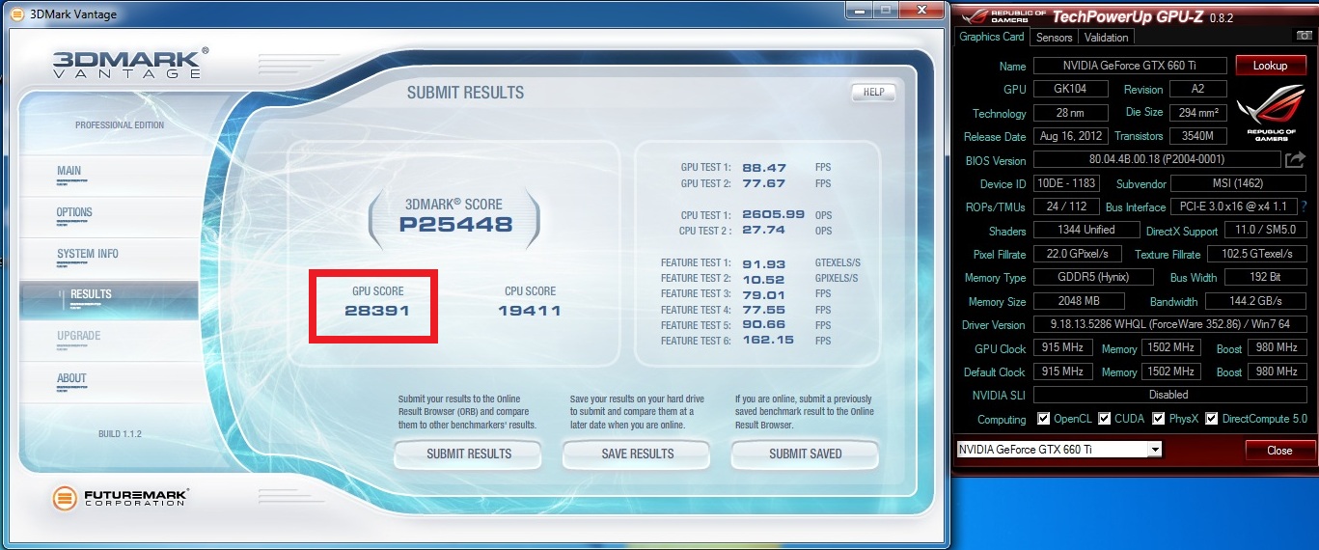Click the Bus Interface field
The height and width of the screenshot is (550, 1319).
(1233, 206)
